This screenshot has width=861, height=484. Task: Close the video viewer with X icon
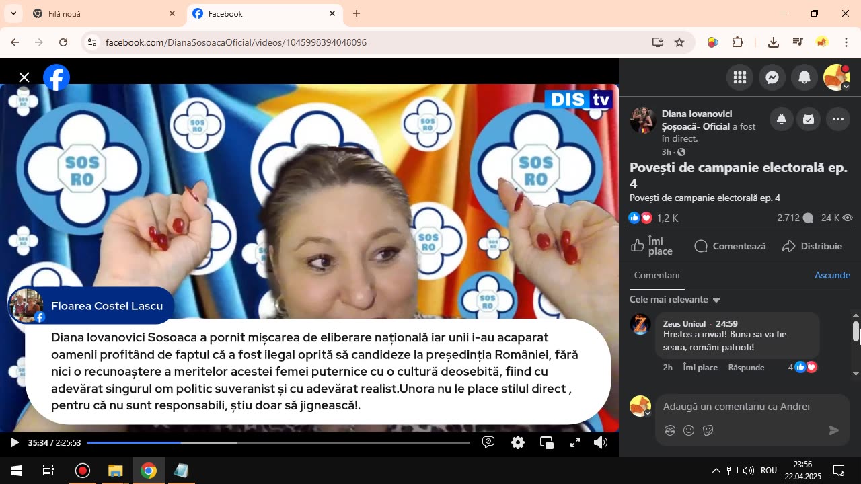(24, 77)
